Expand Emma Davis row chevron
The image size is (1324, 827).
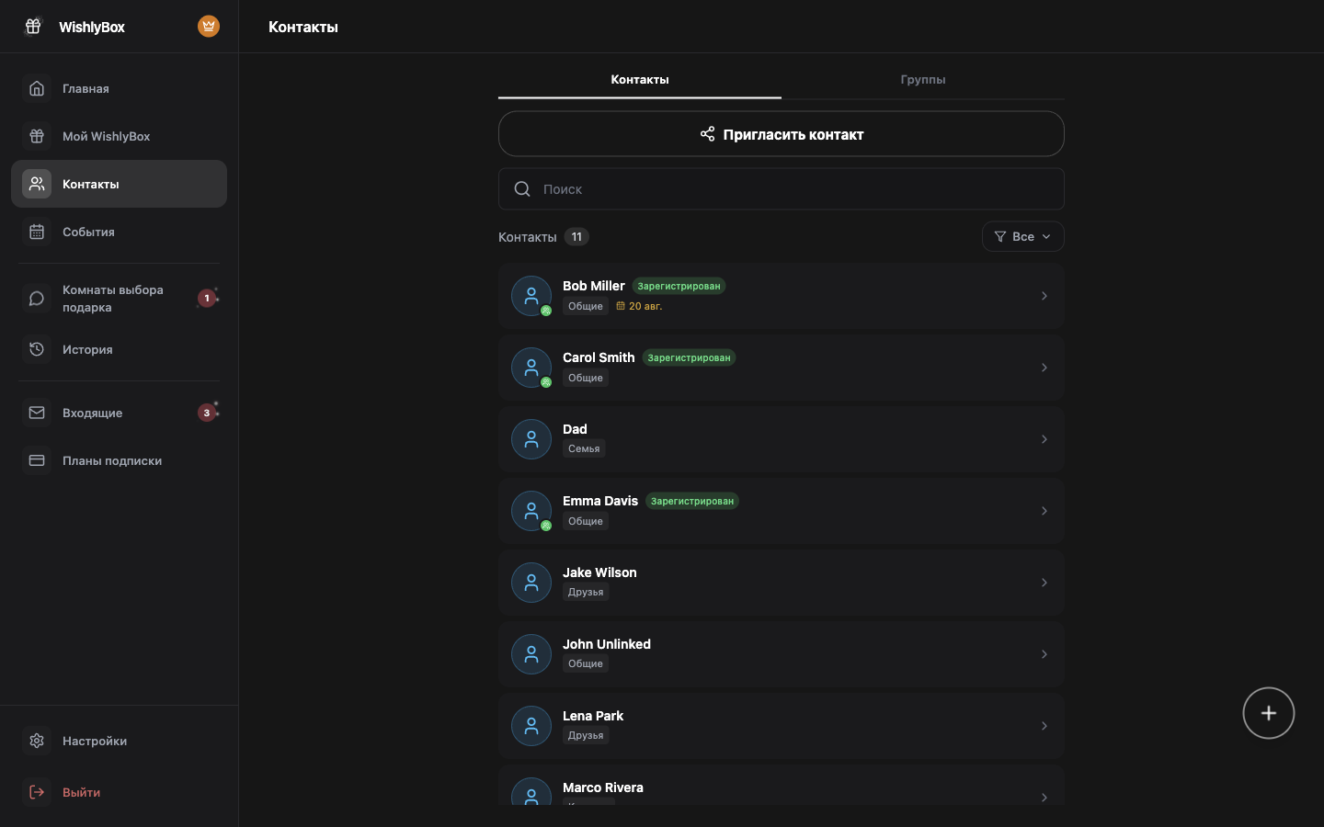1044,511
